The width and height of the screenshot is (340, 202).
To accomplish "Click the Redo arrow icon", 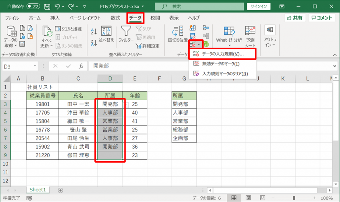I will (71, 7).
